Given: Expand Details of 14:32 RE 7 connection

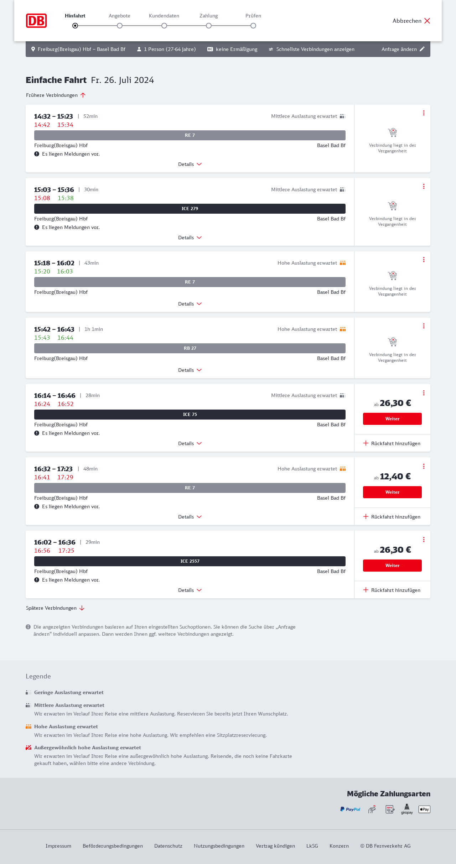Looking at the screenshot, I should [x=190, y=164].
